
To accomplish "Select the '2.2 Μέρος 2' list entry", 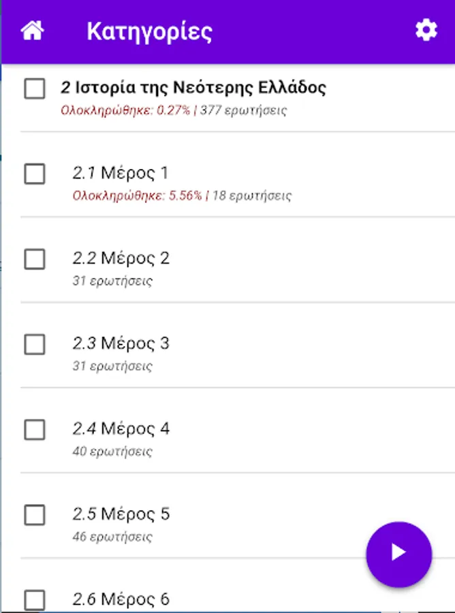I will click(121, 258).
